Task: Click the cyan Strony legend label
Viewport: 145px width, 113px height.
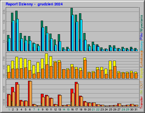Action: [x=142, y=46]
